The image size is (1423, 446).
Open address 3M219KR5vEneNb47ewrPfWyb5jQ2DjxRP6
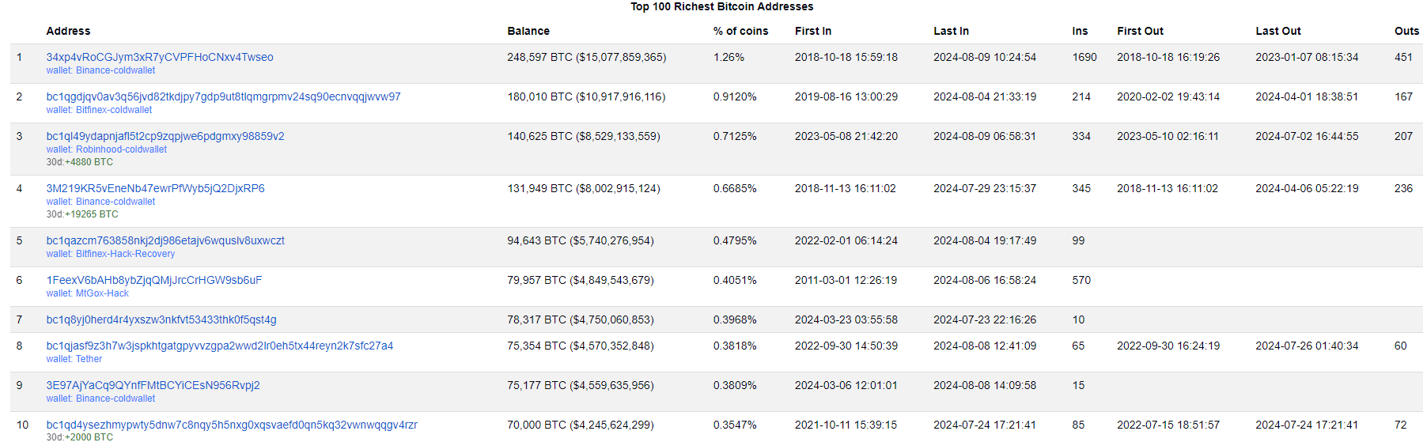[x=155, y=188]
